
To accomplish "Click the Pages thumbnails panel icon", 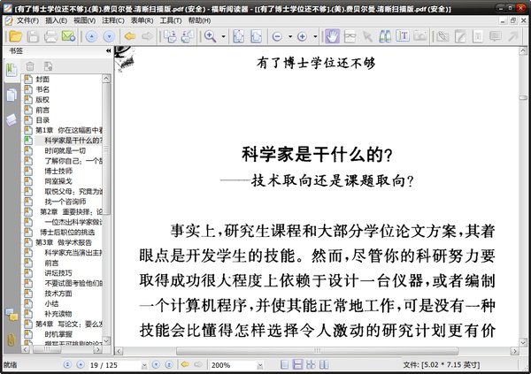I will 12,95.
